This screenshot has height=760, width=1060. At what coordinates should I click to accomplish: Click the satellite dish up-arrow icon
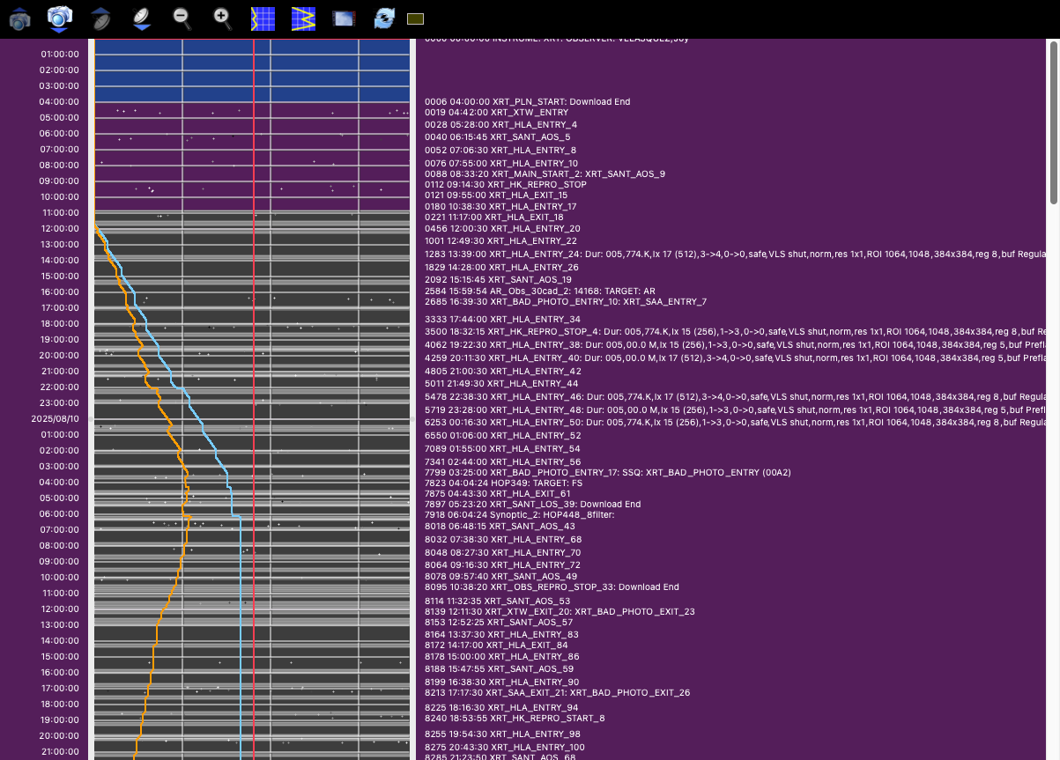point(101,18)
